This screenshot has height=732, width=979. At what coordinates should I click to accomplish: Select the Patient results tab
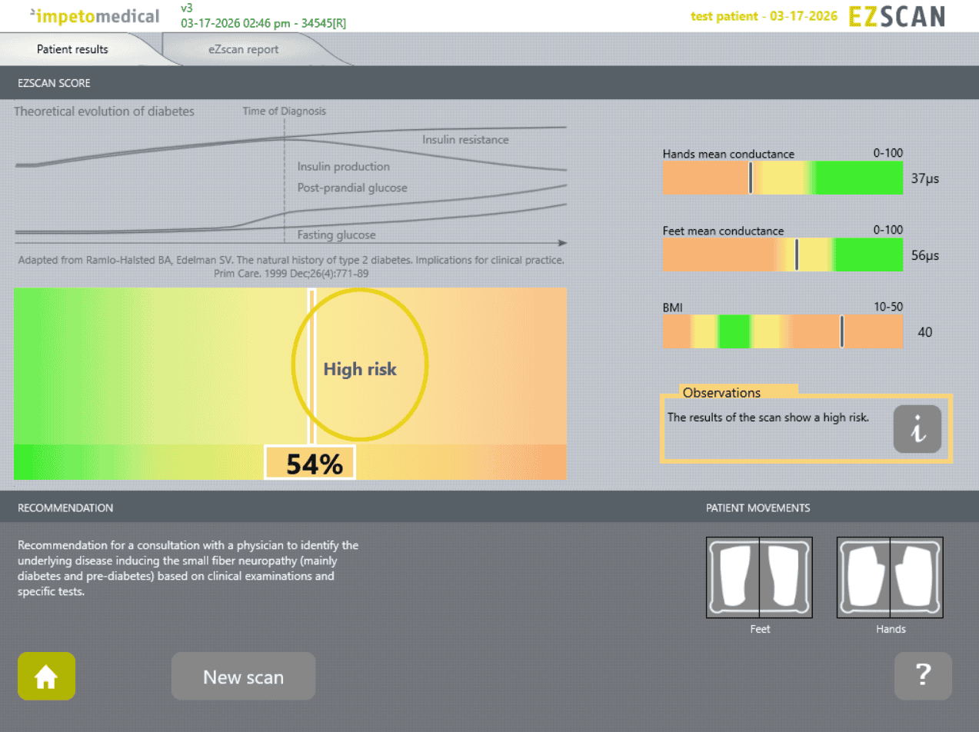pyautogui.click(x=72, y=50)
